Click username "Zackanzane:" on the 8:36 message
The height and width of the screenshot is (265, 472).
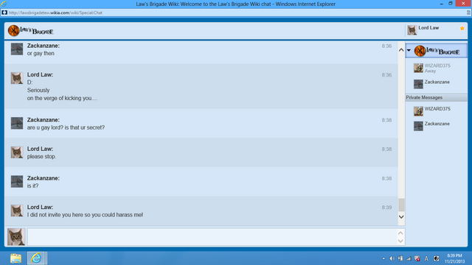[x=44, y=46]
